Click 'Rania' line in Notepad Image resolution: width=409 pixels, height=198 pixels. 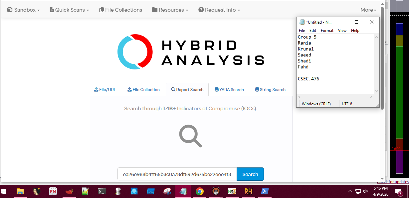click(x=305, y=43)
